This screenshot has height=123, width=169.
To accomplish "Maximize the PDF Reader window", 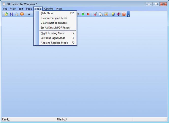I will (x=156, y=4).
